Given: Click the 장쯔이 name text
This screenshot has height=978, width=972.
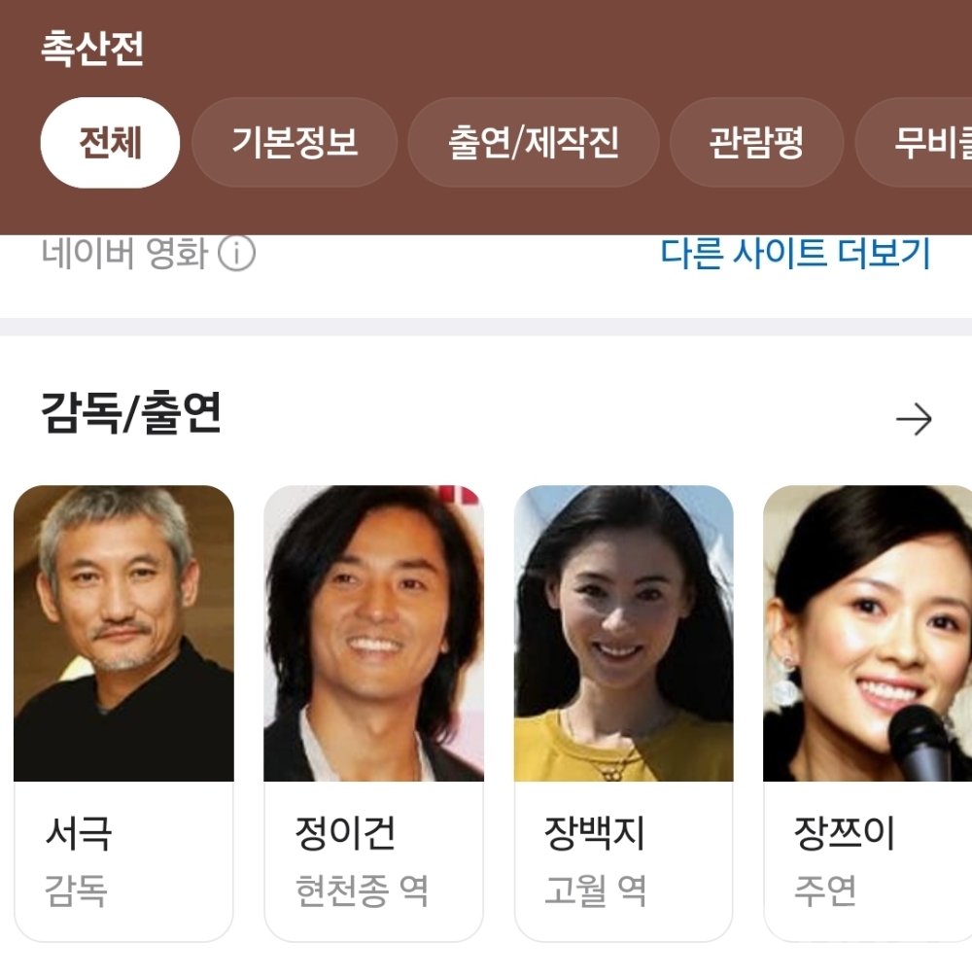Looking at the screenshot, I should point(845,833).
